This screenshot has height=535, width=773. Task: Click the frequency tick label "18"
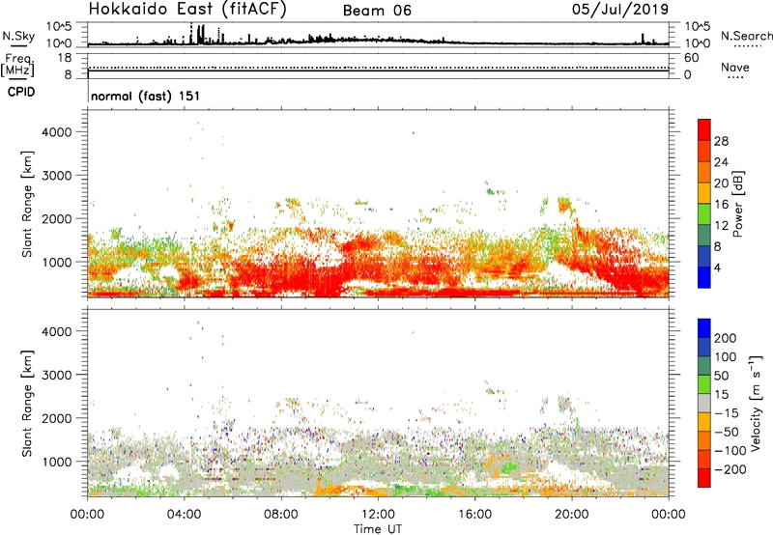pyautogui.click(x=65, y=58)
